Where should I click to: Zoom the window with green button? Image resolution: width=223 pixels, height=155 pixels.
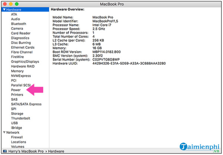(17, 4)
